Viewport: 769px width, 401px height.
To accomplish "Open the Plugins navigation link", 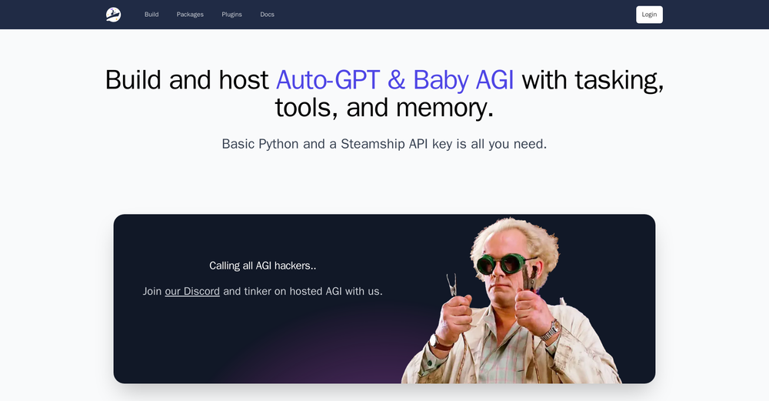I will pos(231,15).
